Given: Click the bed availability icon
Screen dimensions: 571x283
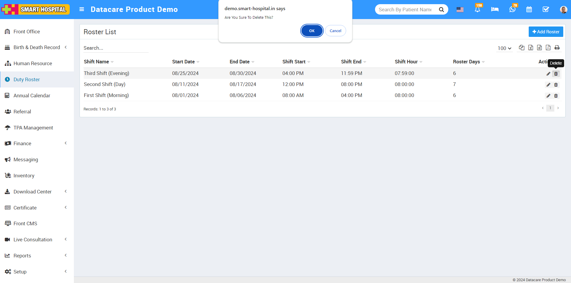Looking at the screenshot, I should (495, 9).
